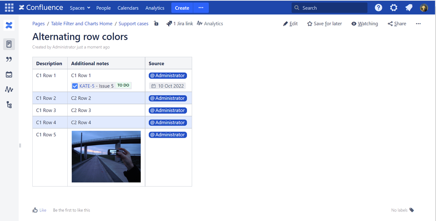This screenshot has width=436, height=221.
Task: Click the Additional notes column header
Action: click(x=106, y=63)
